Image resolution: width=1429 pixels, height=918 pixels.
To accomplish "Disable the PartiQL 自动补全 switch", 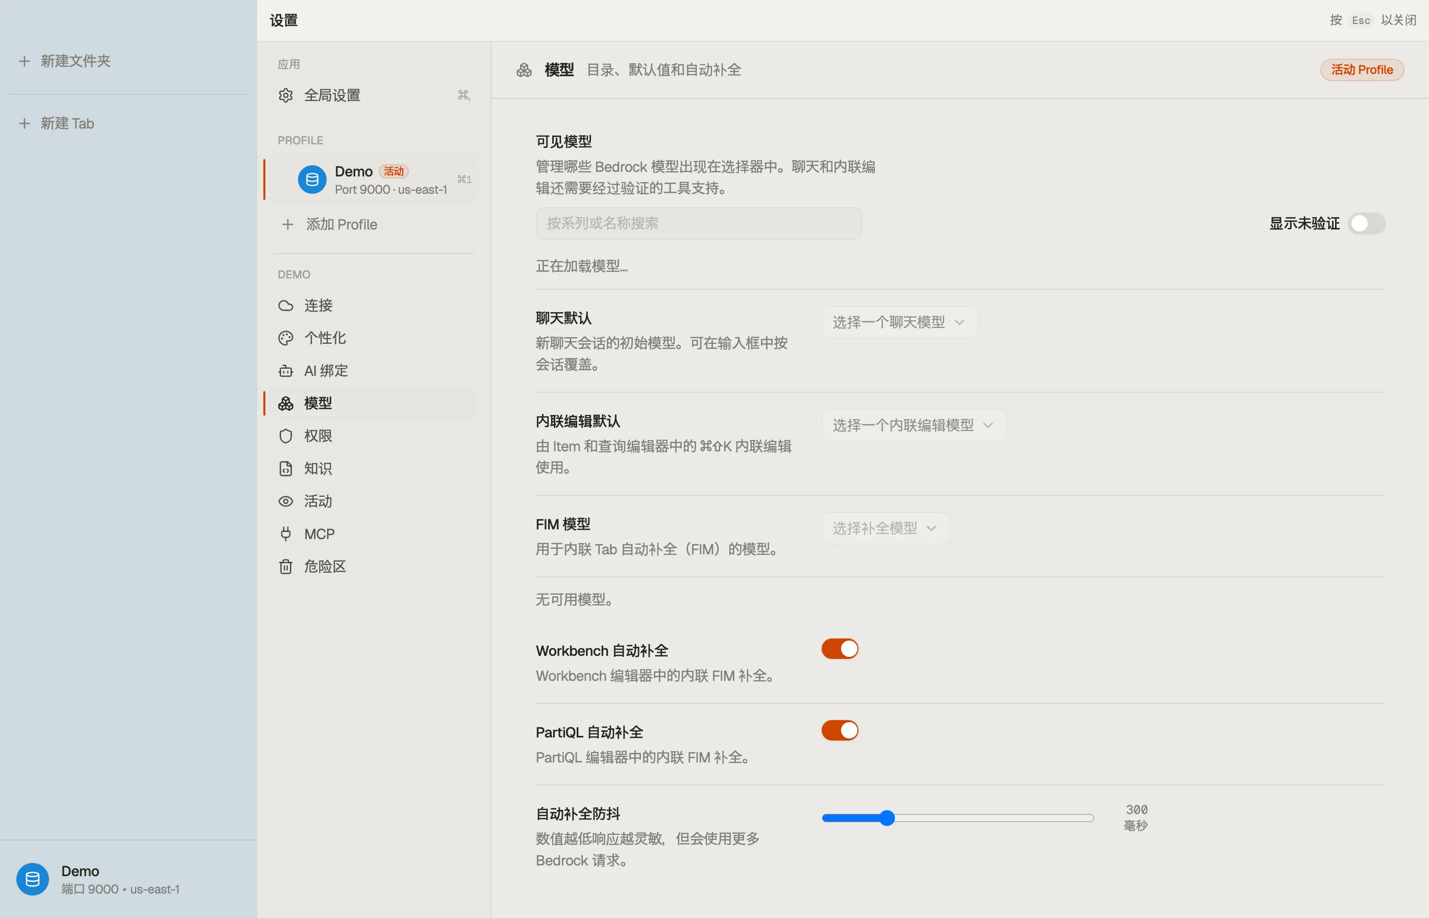I will 840,730.
